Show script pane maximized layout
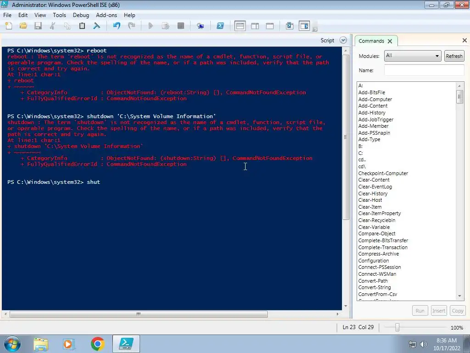470x353 pixels. tap(270, 26)
